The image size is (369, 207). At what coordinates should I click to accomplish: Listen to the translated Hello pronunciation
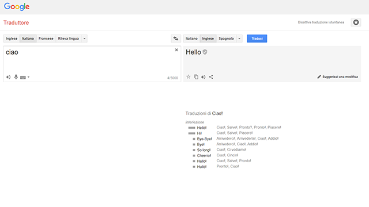tap(204, 77)
